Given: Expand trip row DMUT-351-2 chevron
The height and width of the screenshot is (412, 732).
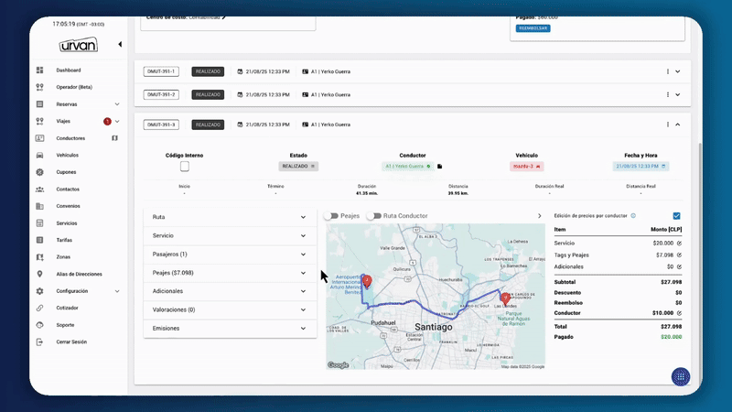Looking at the screenshot, I should (x=678, y=94).
